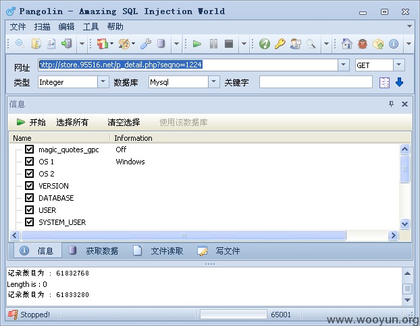Uncheck the DATABASE checkbox
The image size is (420, 326).
29,198
